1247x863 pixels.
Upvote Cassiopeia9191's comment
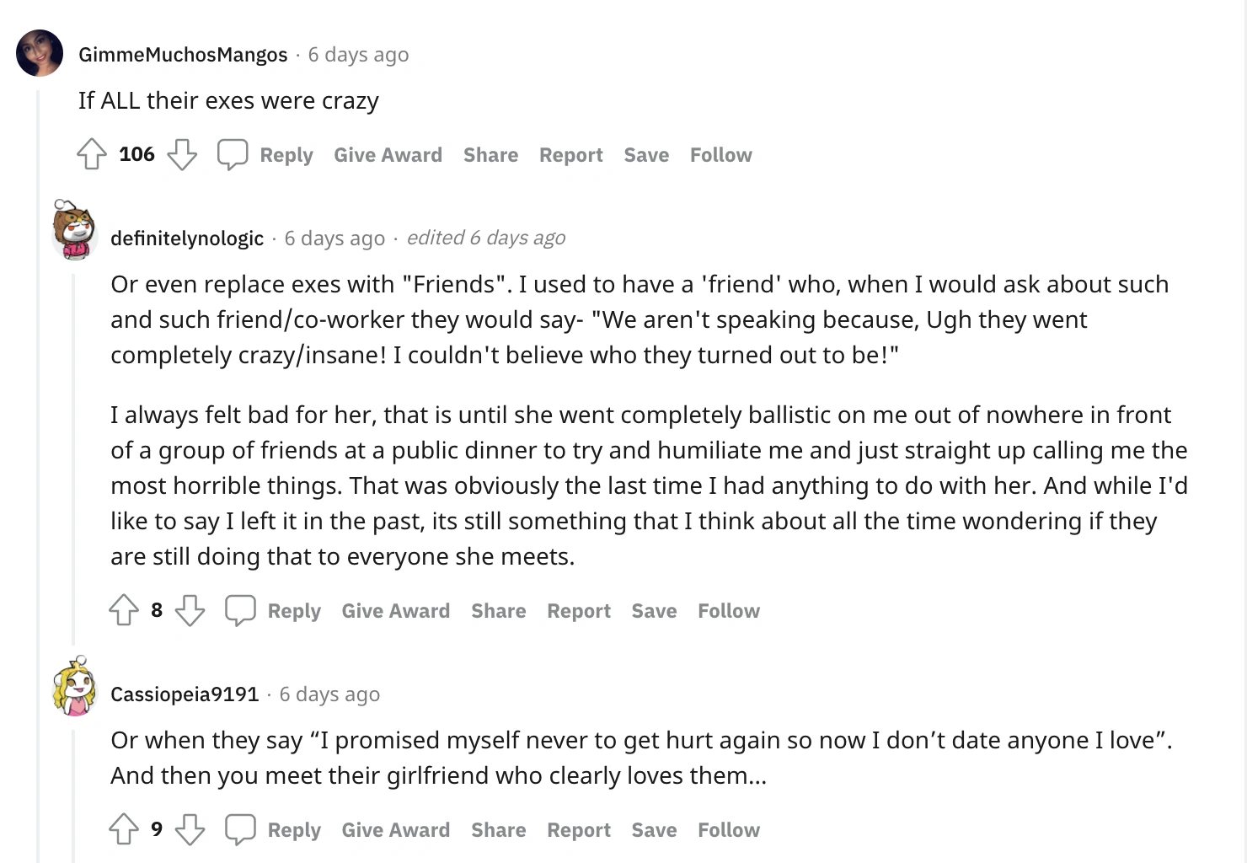(124, 830)
